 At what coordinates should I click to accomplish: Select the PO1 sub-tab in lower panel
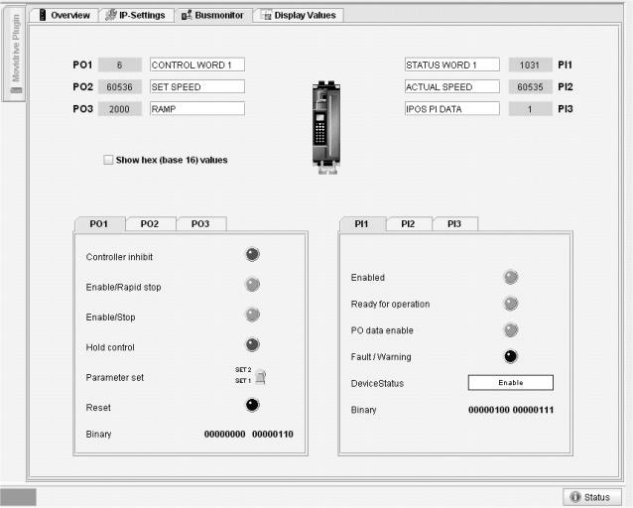tap(99, 223)
